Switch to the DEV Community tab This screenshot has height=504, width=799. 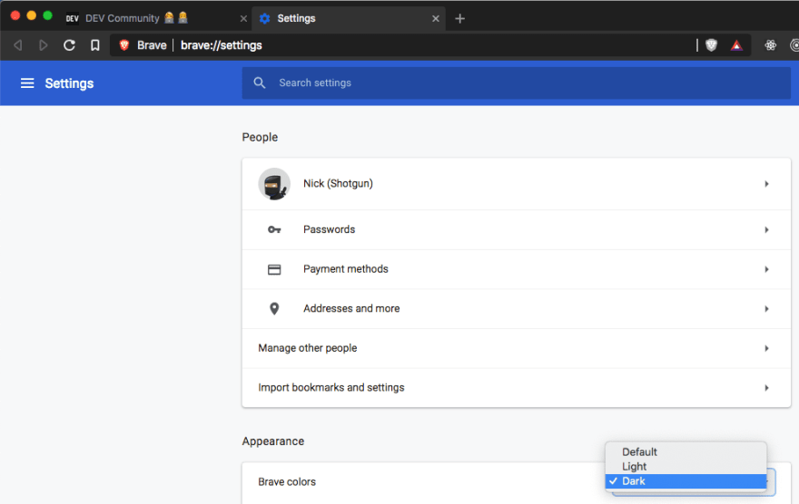[156, 18]
